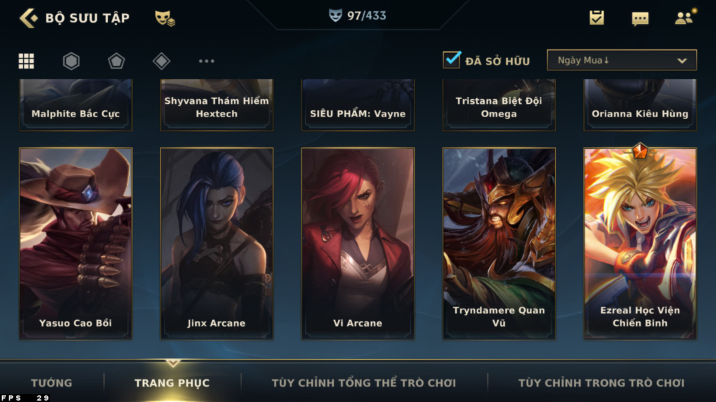Go back using the arrow beside BỘ SƯU TẬP
This screenshot has width=716, height=402.
pyautogui.click(x=28, y=18)
